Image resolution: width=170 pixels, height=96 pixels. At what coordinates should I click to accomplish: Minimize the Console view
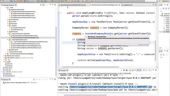[x=153, y=70]
